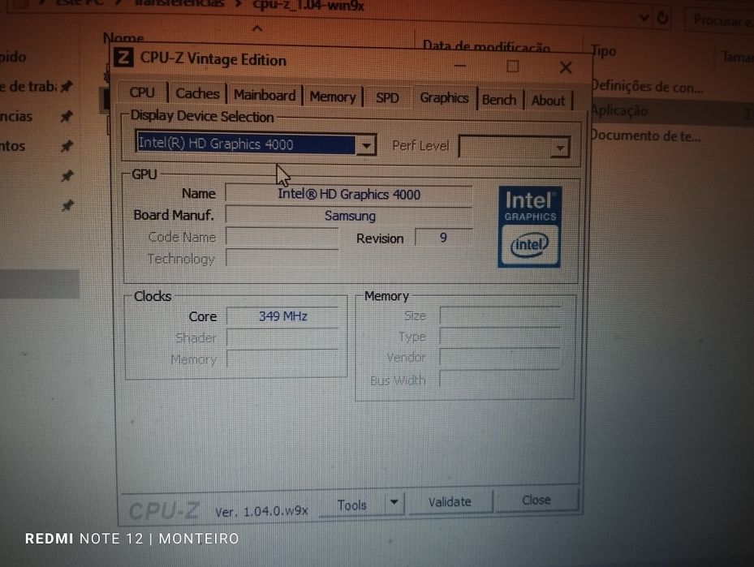Image resolution: width=754 pixels, height=567 pixels.
Task: Sort by Data de modificação column in Explorer
Action: [x=486, y=46]
